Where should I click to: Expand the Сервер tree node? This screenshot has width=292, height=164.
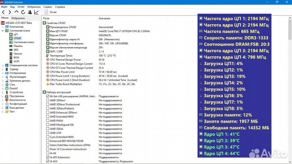(x=2, y=69)
